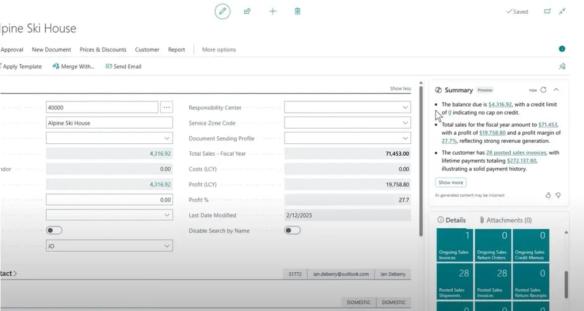Collapse the Summary panel
This screenshot has height=311, width=584.
(556, 90)
